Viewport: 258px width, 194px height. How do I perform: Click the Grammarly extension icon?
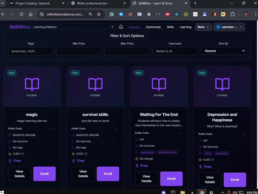(112, 14)
